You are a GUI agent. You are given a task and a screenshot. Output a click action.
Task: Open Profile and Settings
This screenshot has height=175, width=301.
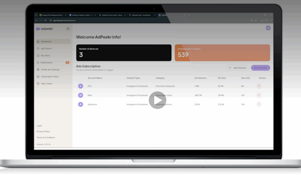coord(53,69)
